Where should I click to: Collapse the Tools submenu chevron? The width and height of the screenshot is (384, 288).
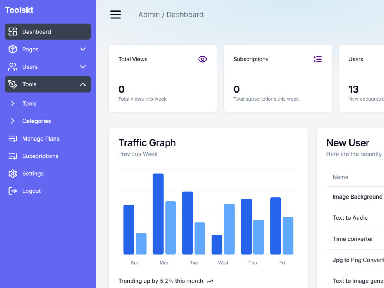tap(83, 84)
